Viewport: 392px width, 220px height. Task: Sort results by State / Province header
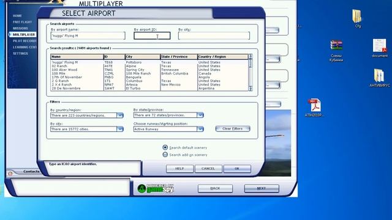(179, 57)
